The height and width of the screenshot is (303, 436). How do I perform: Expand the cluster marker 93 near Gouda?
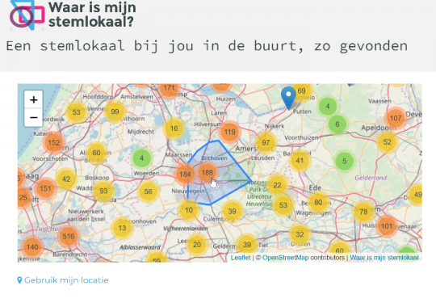click(x=103, y=191)
